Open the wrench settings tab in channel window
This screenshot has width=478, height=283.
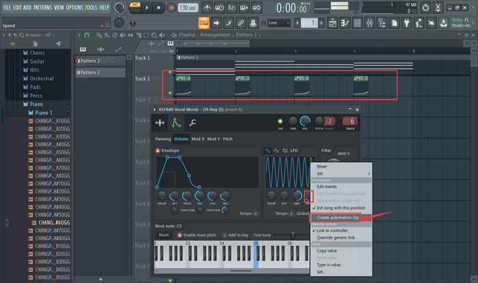193,123
